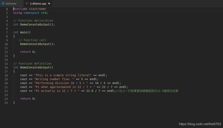Click the VS Code icon on Welcome tab
223x128 pixels.
[x=3, y=3]
